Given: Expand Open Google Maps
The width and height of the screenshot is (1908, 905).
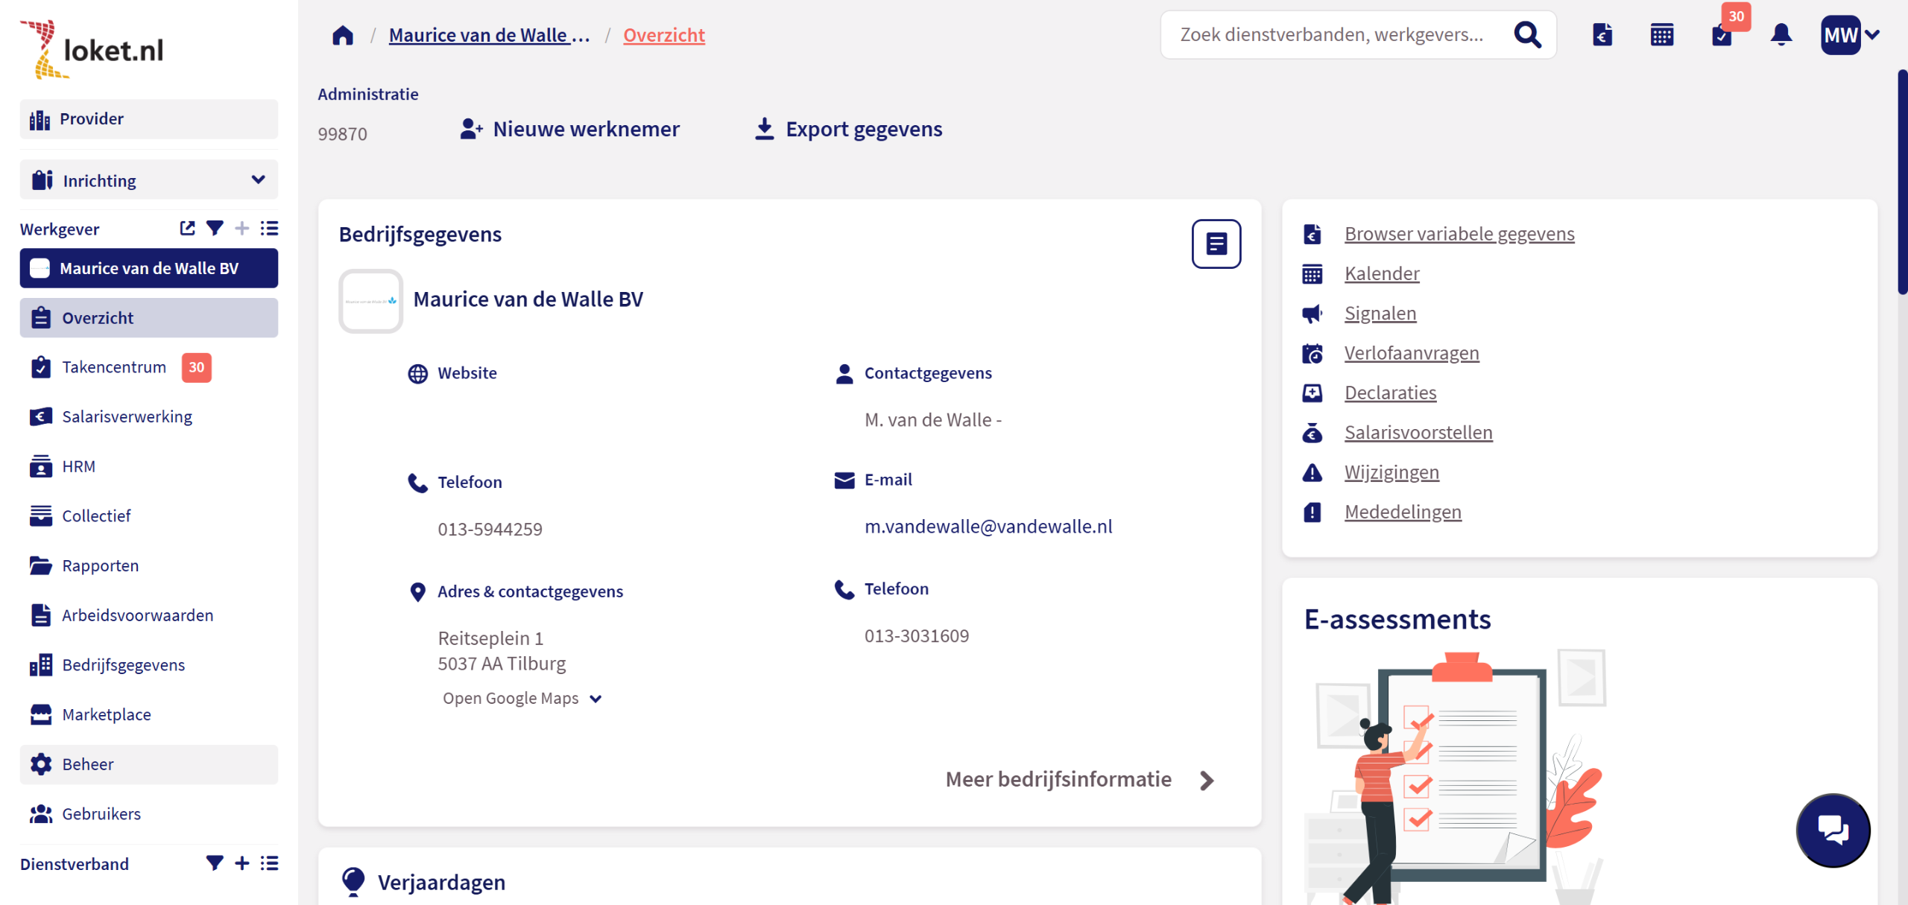Looking at the screenshot, I should [x=522, y=698].
